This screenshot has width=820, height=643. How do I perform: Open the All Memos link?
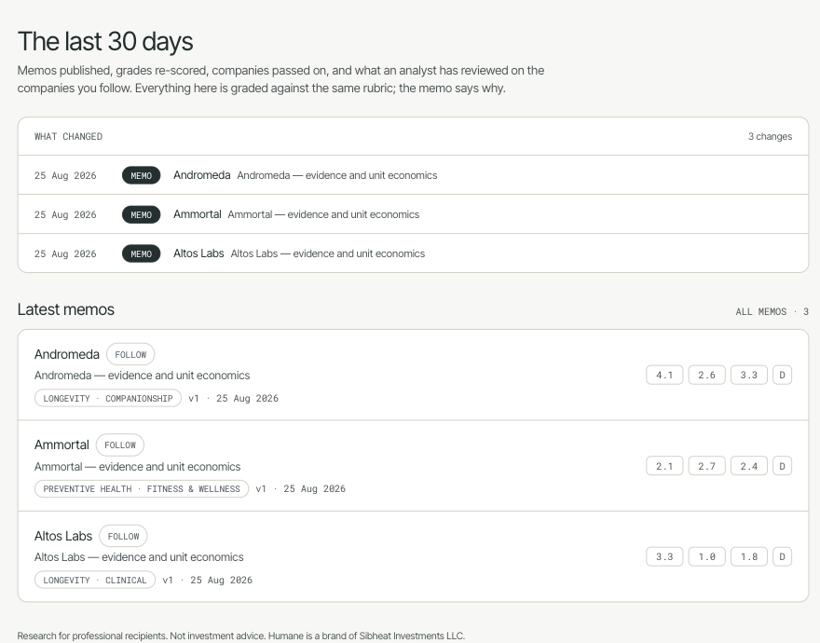click(x=772, y=312)
